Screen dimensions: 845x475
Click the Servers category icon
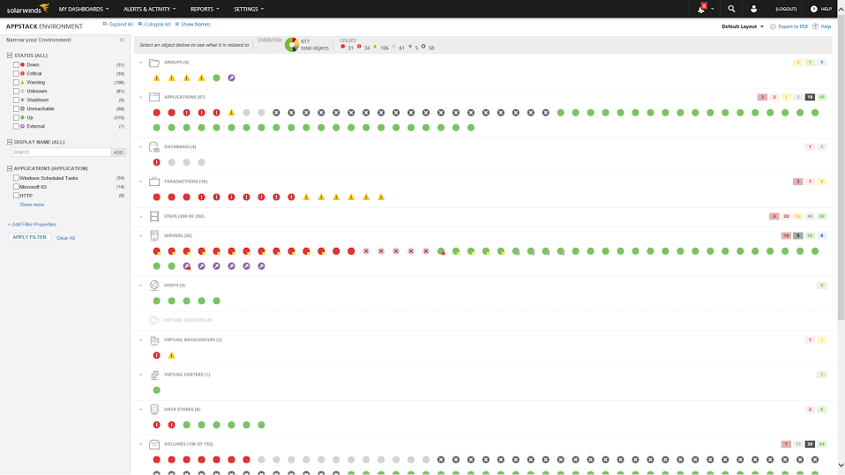pyautogui.click(x=154, y=235)
